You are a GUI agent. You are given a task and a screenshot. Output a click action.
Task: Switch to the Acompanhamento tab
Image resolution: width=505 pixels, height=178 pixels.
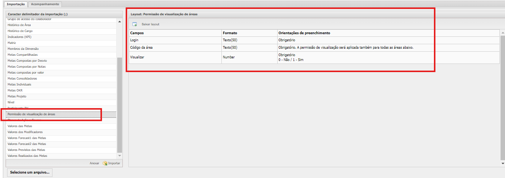(45, 4)
